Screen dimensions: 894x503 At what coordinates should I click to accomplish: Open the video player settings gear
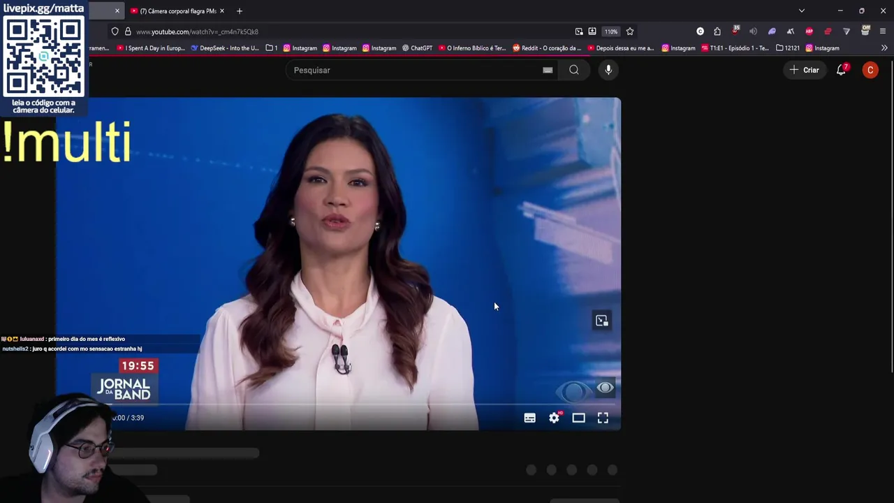[x=555, y=418]
